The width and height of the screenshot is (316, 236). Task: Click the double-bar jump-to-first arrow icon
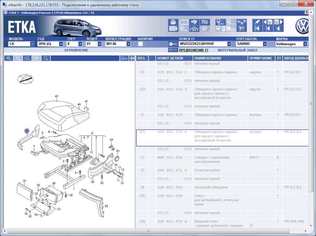(x=257, y=28)
